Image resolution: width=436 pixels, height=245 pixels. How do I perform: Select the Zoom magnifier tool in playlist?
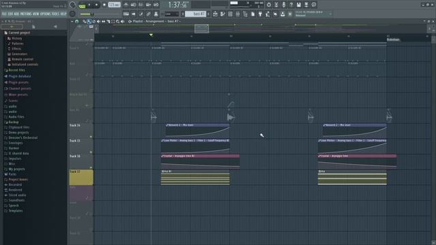pos(118,21)
